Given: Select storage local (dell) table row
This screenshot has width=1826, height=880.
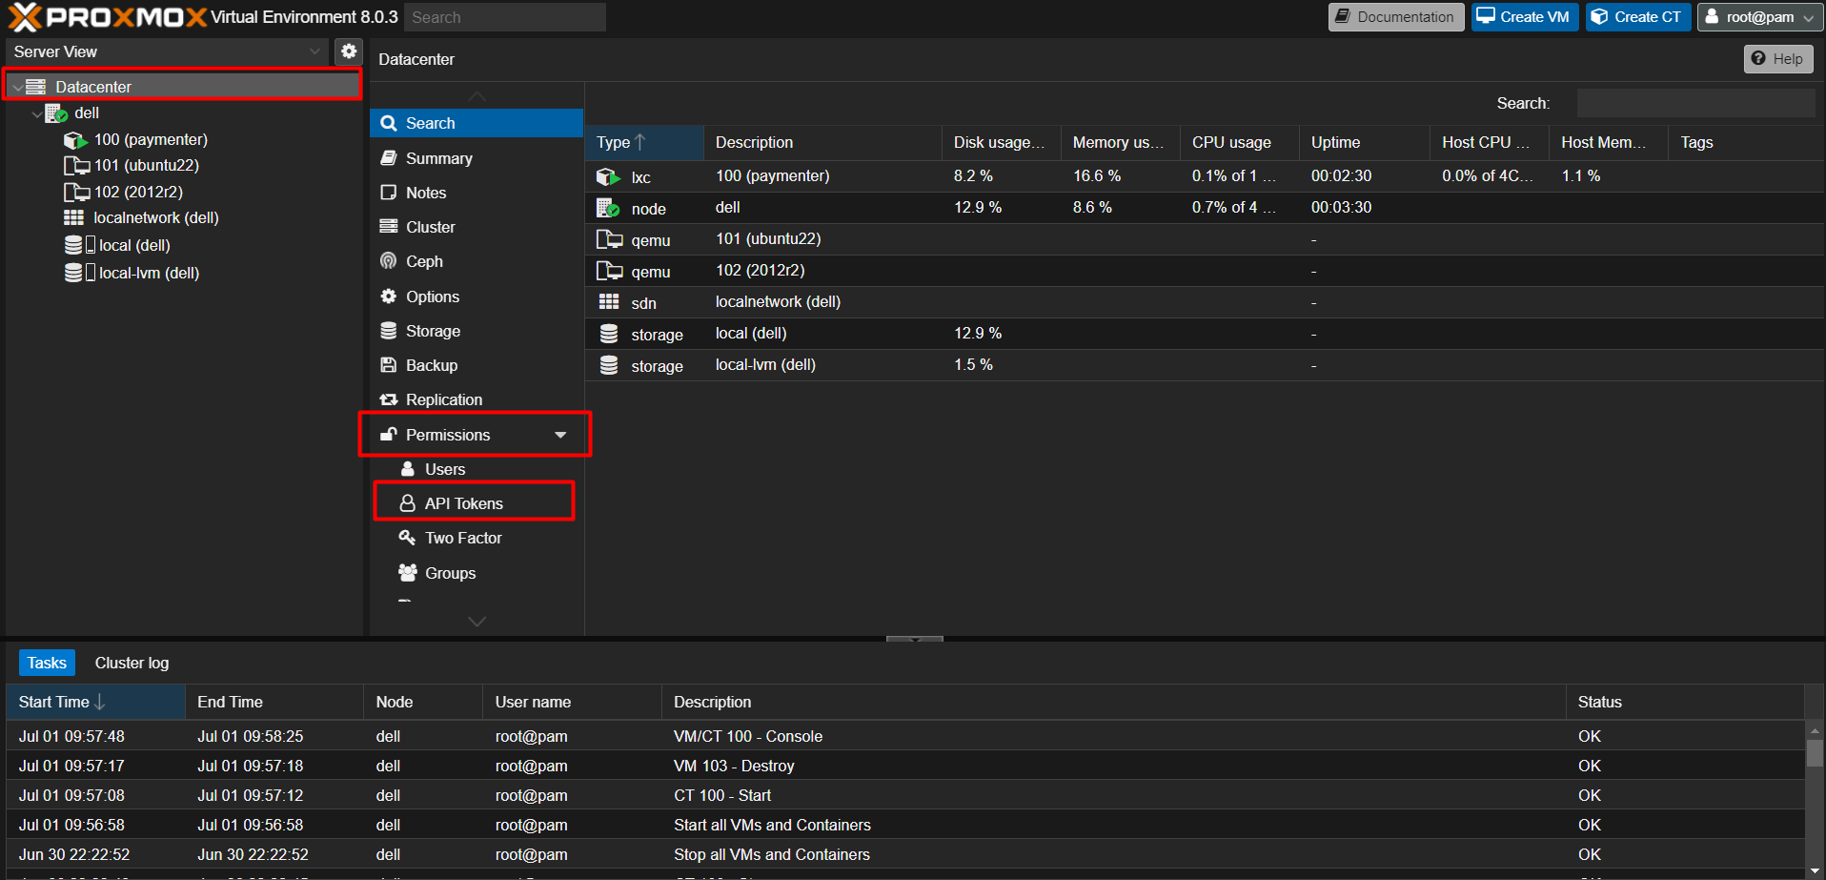Looking at the screenshot, I should (x=1205, y=334).
